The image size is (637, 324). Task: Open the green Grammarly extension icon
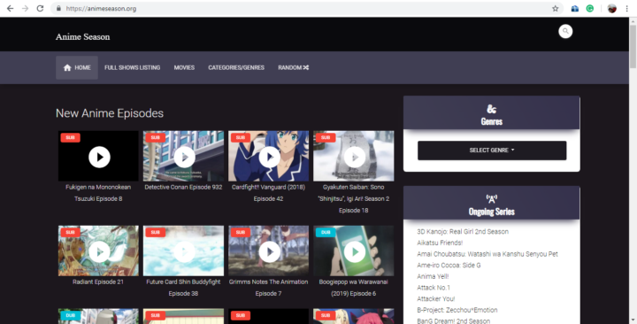click(590, 9)
